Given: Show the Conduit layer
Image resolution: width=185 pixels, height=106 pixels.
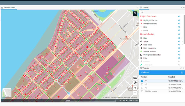Looking at the screenshot, I should (179, 61).
